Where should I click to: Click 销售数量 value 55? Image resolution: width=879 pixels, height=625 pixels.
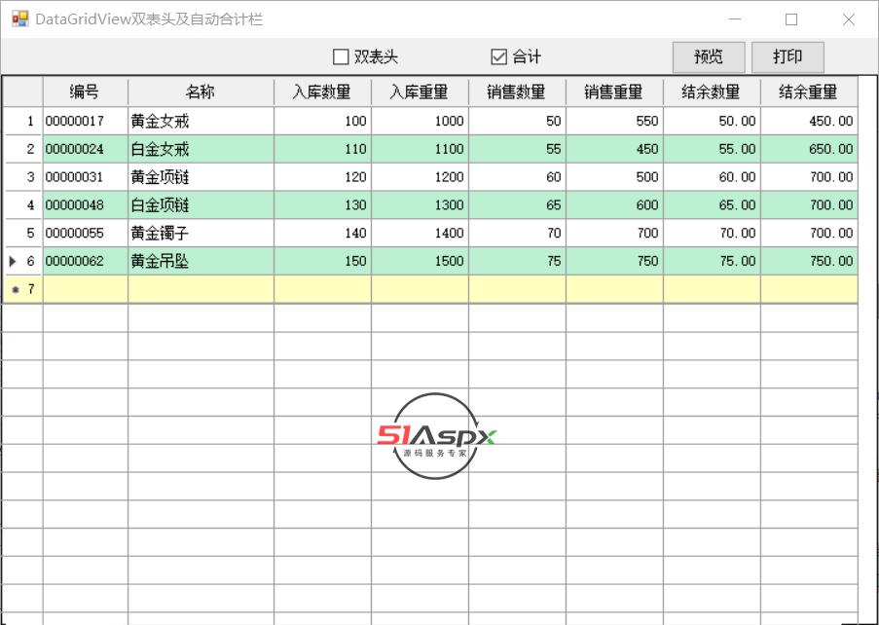pyautogui.click(x=517, y=149)
